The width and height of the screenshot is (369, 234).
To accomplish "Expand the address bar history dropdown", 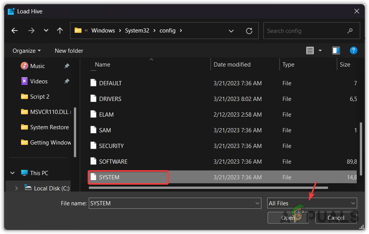I will [231, 31].
